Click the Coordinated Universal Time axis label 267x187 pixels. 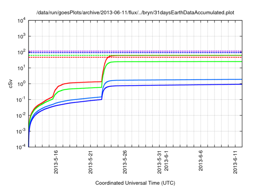click(134, 183)
